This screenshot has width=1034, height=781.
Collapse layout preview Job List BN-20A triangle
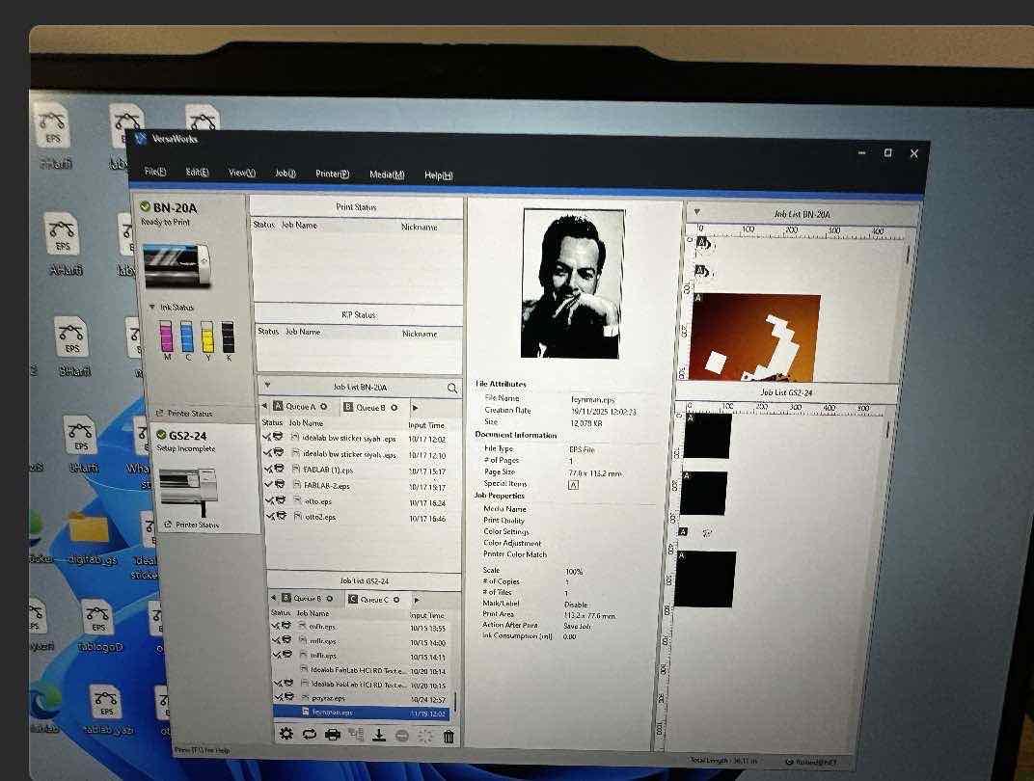pos(696,212)
